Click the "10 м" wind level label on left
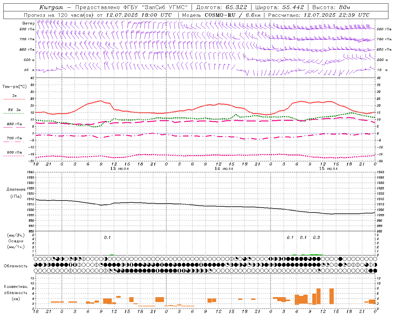 click(29, 70)
